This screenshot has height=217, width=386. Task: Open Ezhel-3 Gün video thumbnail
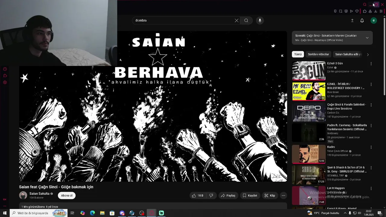[308, 71]
